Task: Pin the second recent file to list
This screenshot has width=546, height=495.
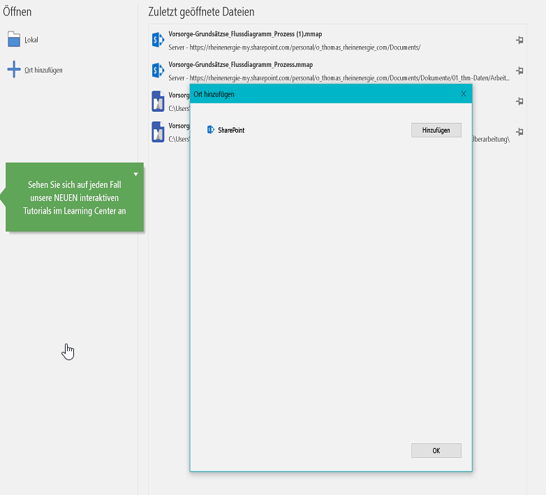Action: pyautogui.click(x=519, y=71)
